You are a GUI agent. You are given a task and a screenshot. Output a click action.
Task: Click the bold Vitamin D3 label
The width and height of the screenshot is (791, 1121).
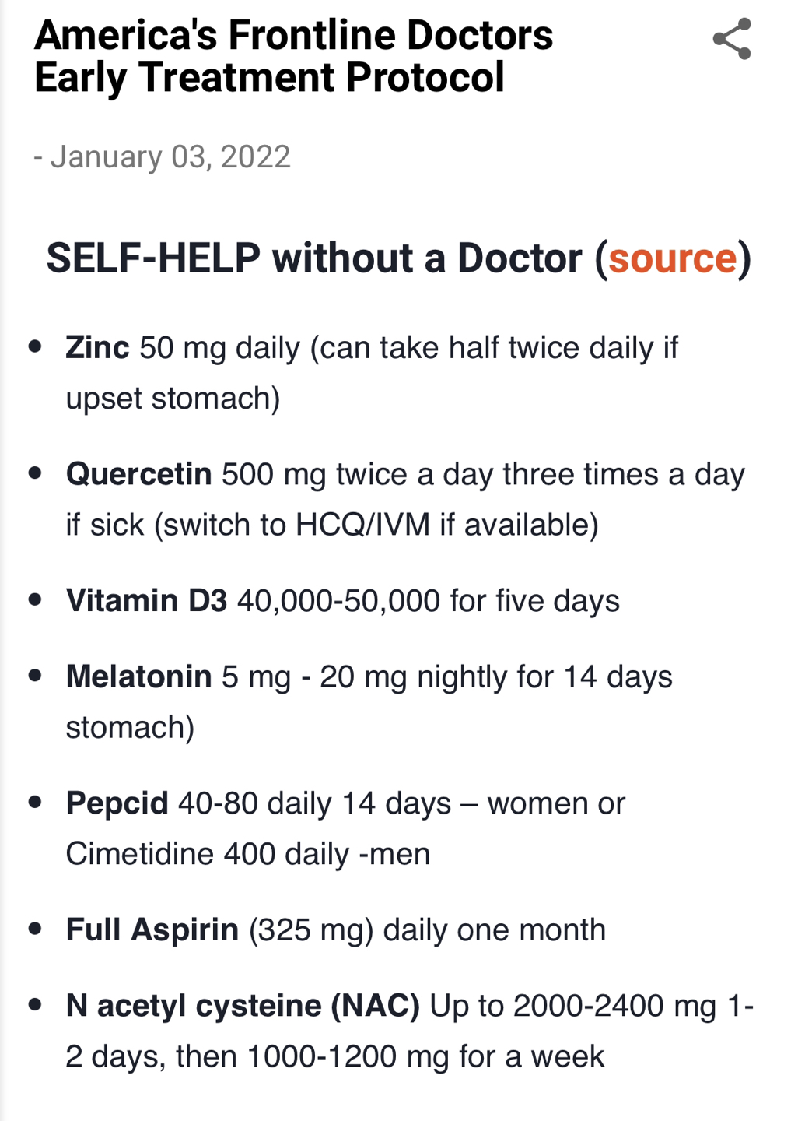point(146,600)
